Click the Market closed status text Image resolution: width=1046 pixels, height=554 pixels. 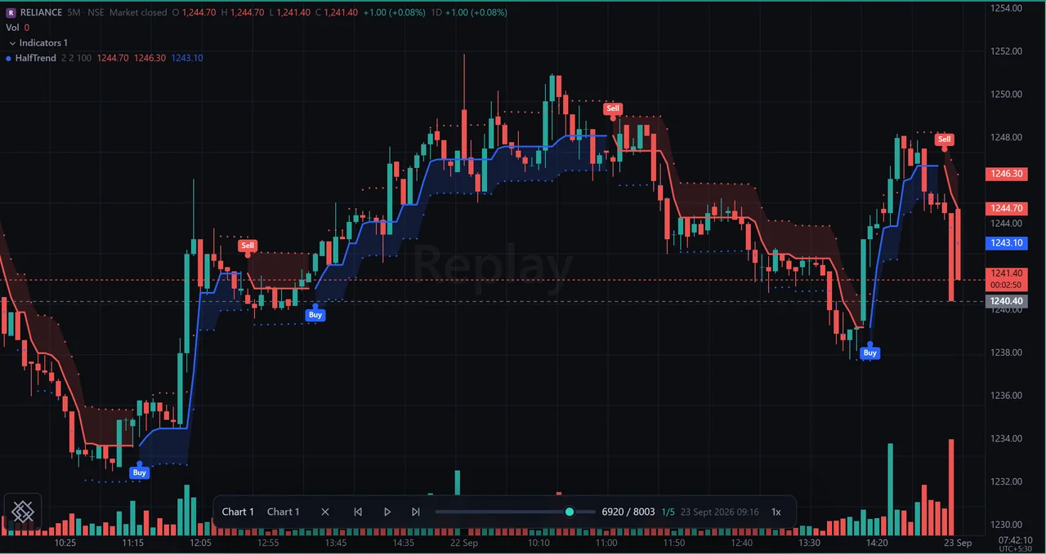coord(138,12)
